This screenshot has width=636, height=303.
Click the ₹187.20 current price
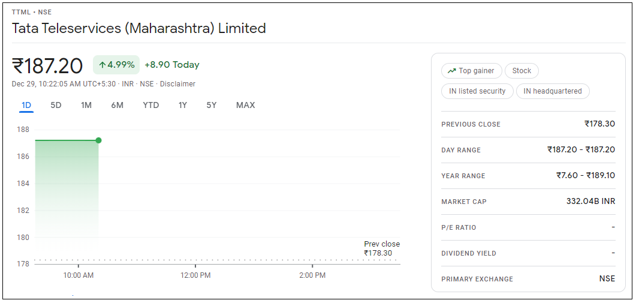click(47, 66)
